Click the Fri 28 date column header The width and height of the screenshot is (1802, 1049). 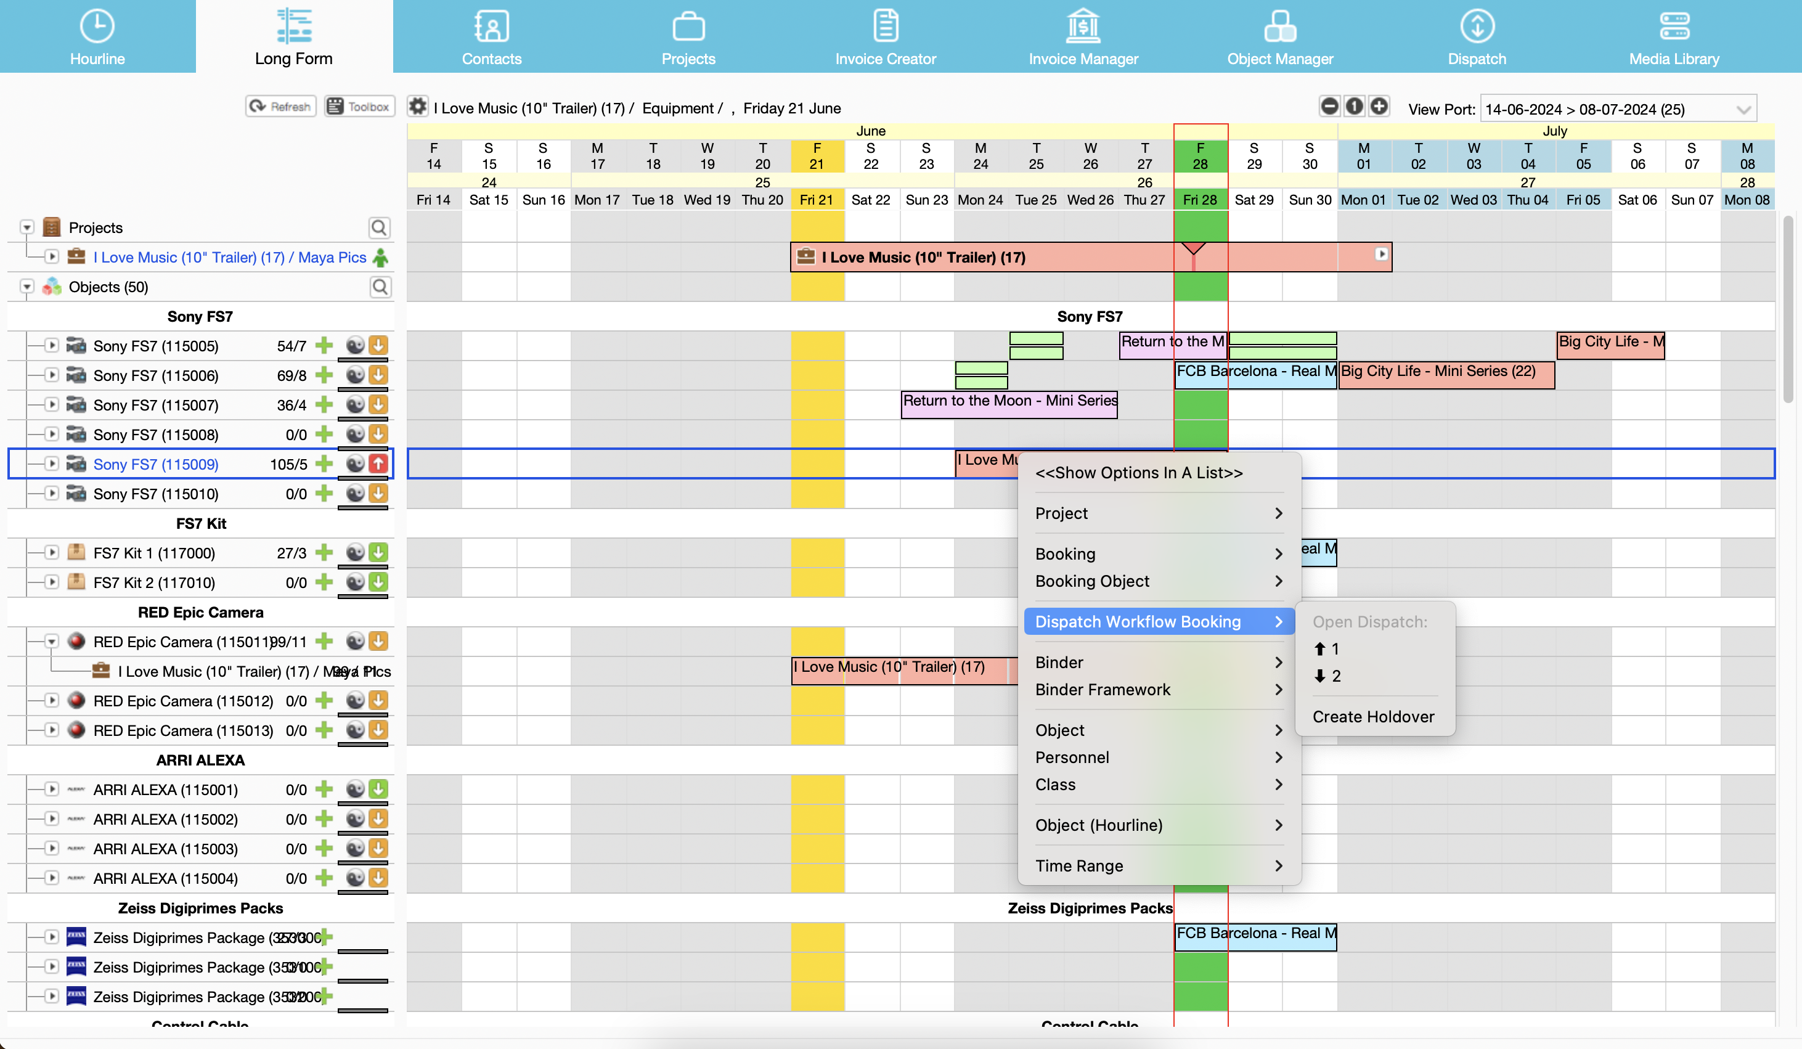click(x=1200, y=200)
